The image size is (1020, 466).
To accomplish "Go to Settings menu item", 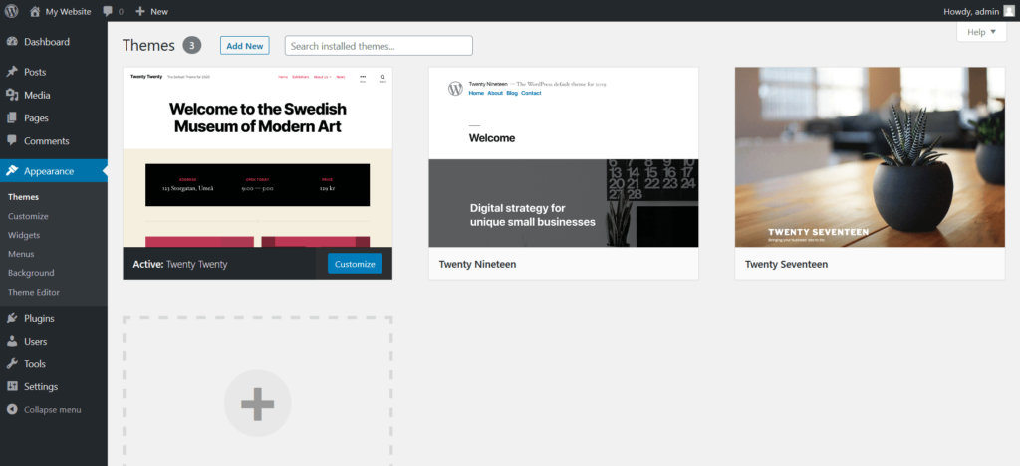I will pos(41,386).
